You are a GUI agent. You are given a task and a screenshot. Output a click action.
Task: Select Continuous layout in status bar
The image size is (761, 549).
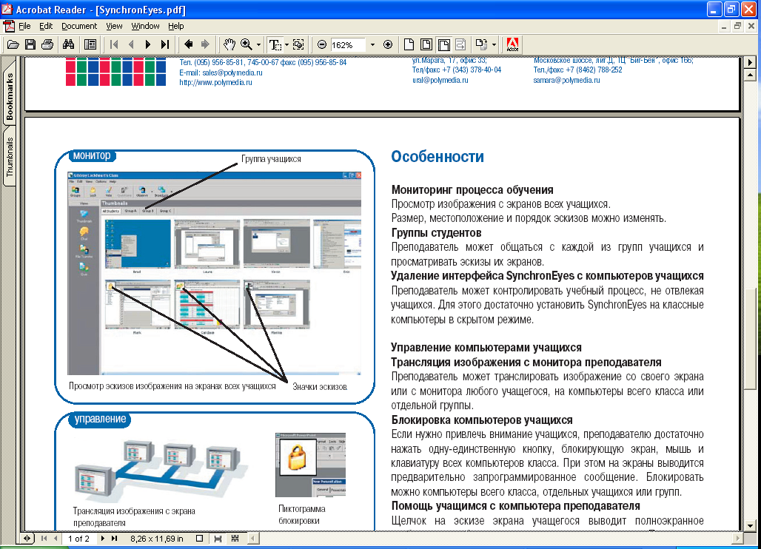218,539
